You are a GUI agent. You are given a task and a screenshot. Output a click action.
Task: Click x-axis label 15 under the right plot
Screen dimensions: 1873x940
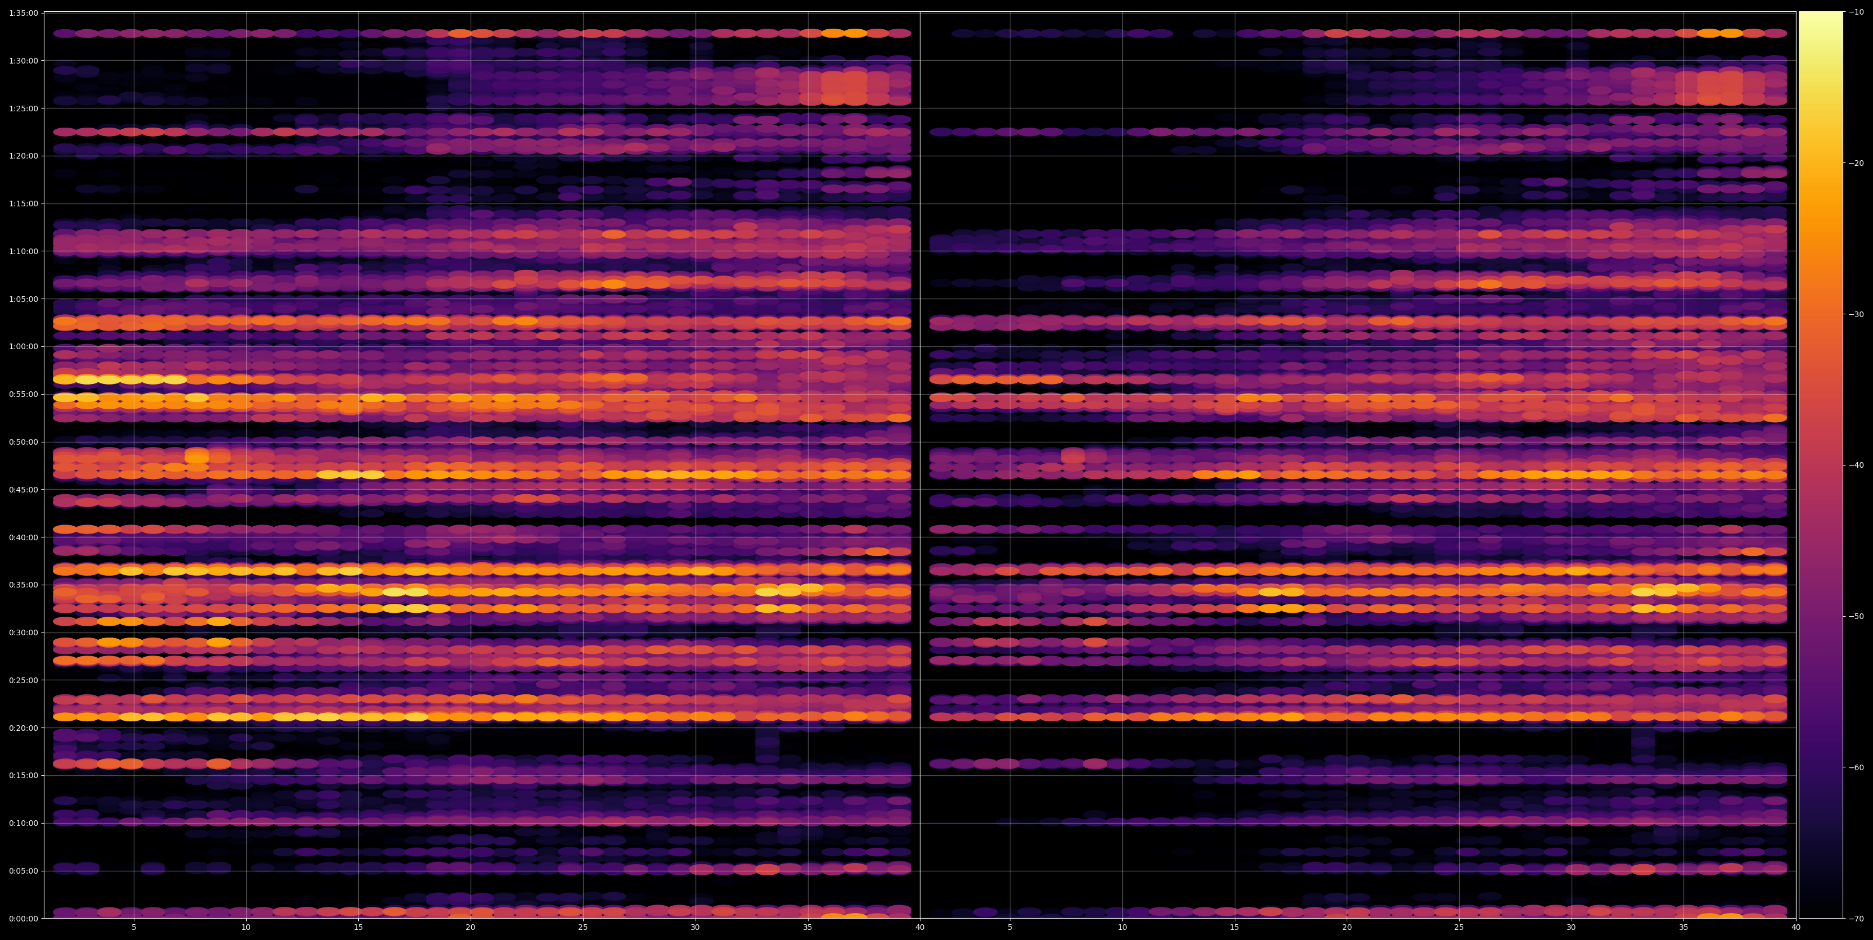point(1235,927)
